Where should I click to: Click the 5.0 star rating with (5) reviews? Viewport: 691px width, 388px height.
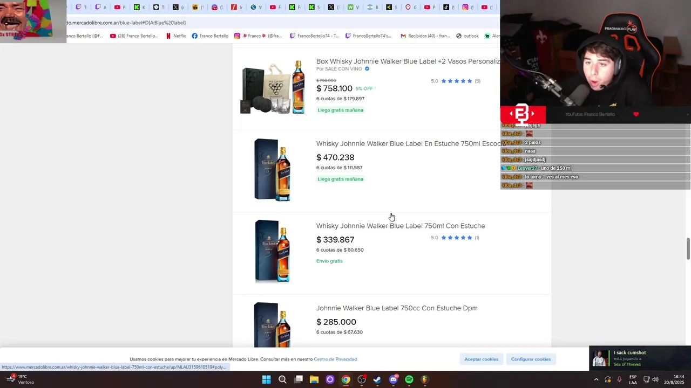pyautogui.click(x=456, y=81)
